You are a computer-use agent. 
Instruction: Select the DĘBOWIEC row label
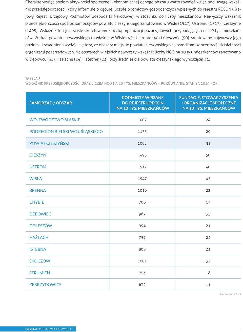point(40,214)
